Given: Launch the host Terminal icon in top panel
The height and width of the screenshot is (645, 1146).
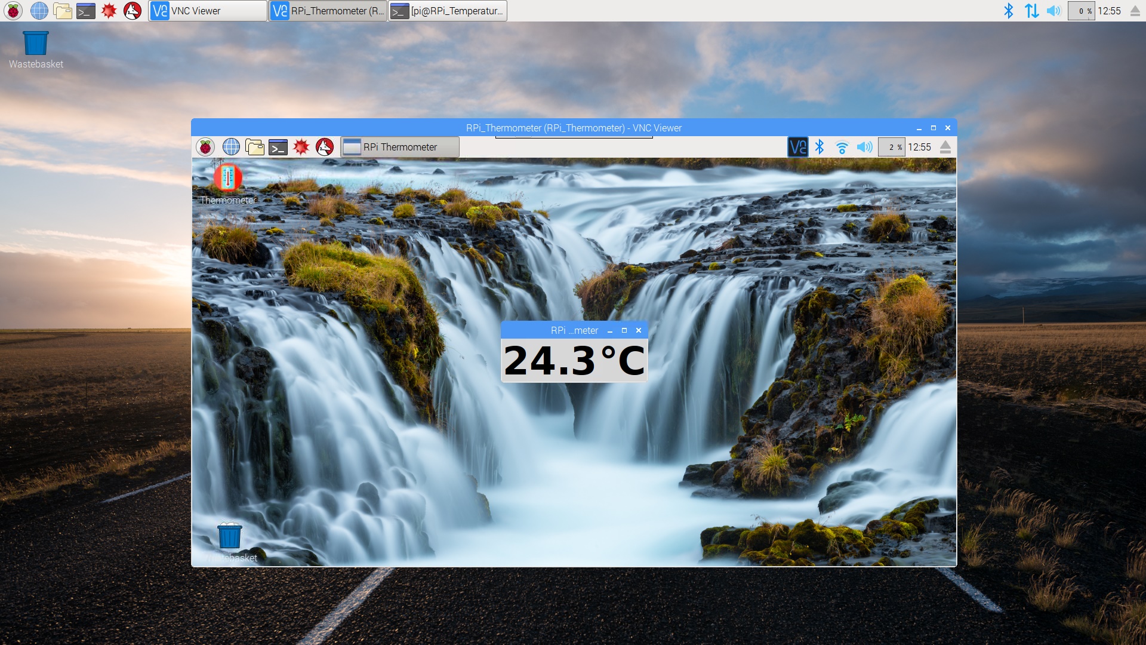Looking at the screenshot, I should (86, 11).
